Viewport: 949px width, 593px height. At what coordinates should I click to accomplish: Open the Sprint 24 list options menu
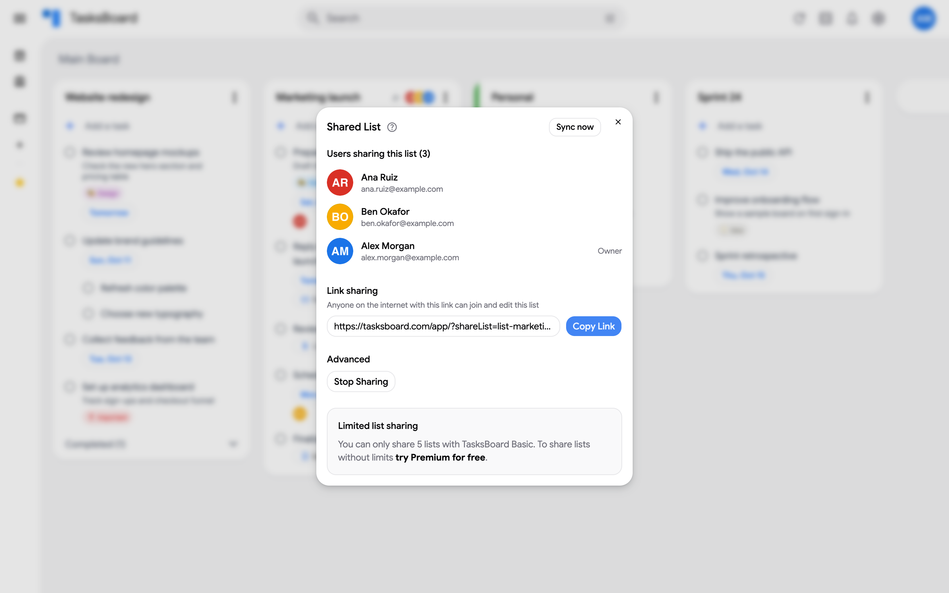pos(867,97)
